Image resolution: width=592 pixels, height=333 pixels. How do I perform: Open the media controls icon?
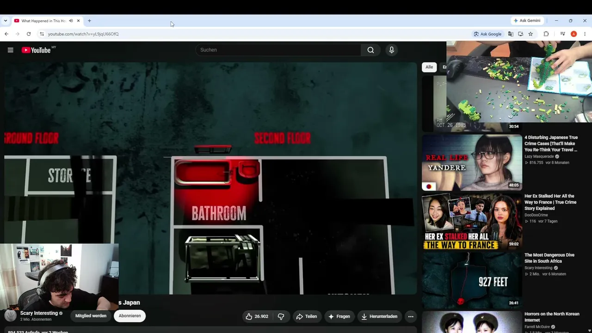click(562, 34)
